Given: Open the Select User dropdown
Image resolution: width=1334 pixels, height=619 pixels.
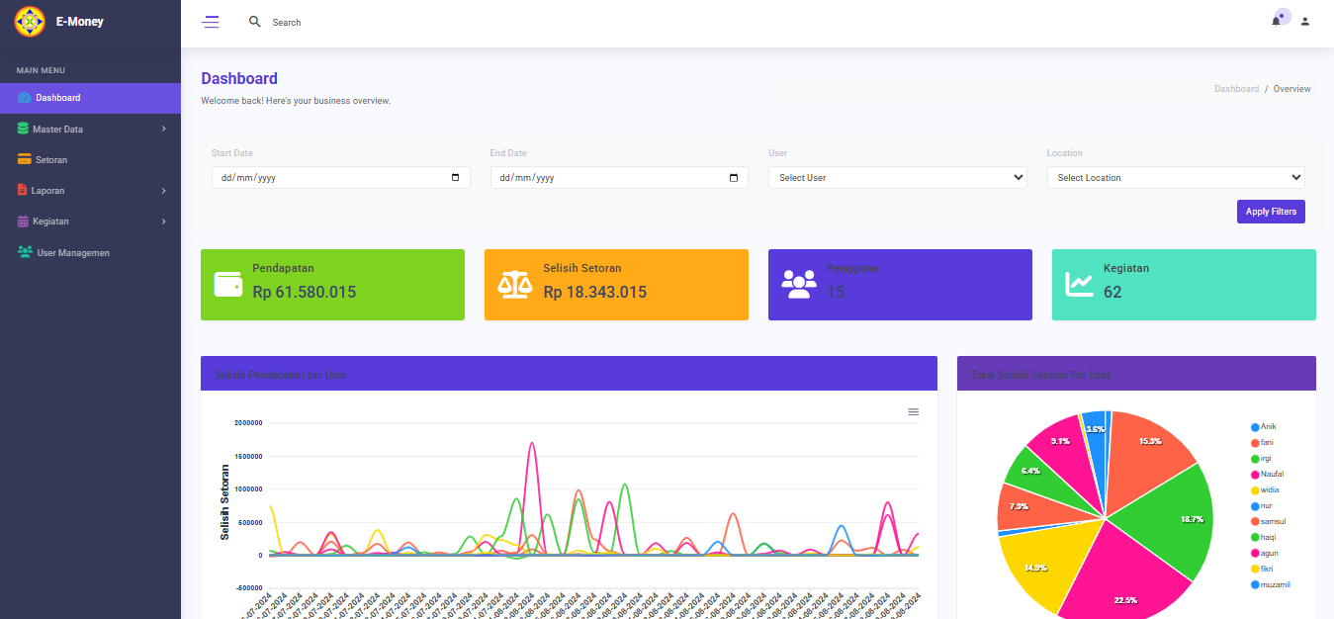Looking at the screenshot, I should [x=897, y=177].
